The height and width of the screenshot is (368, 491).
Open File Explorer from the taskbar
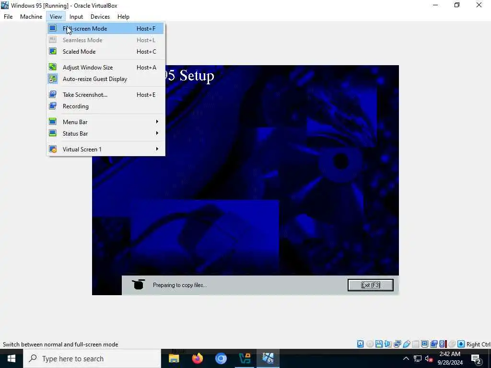174,358
